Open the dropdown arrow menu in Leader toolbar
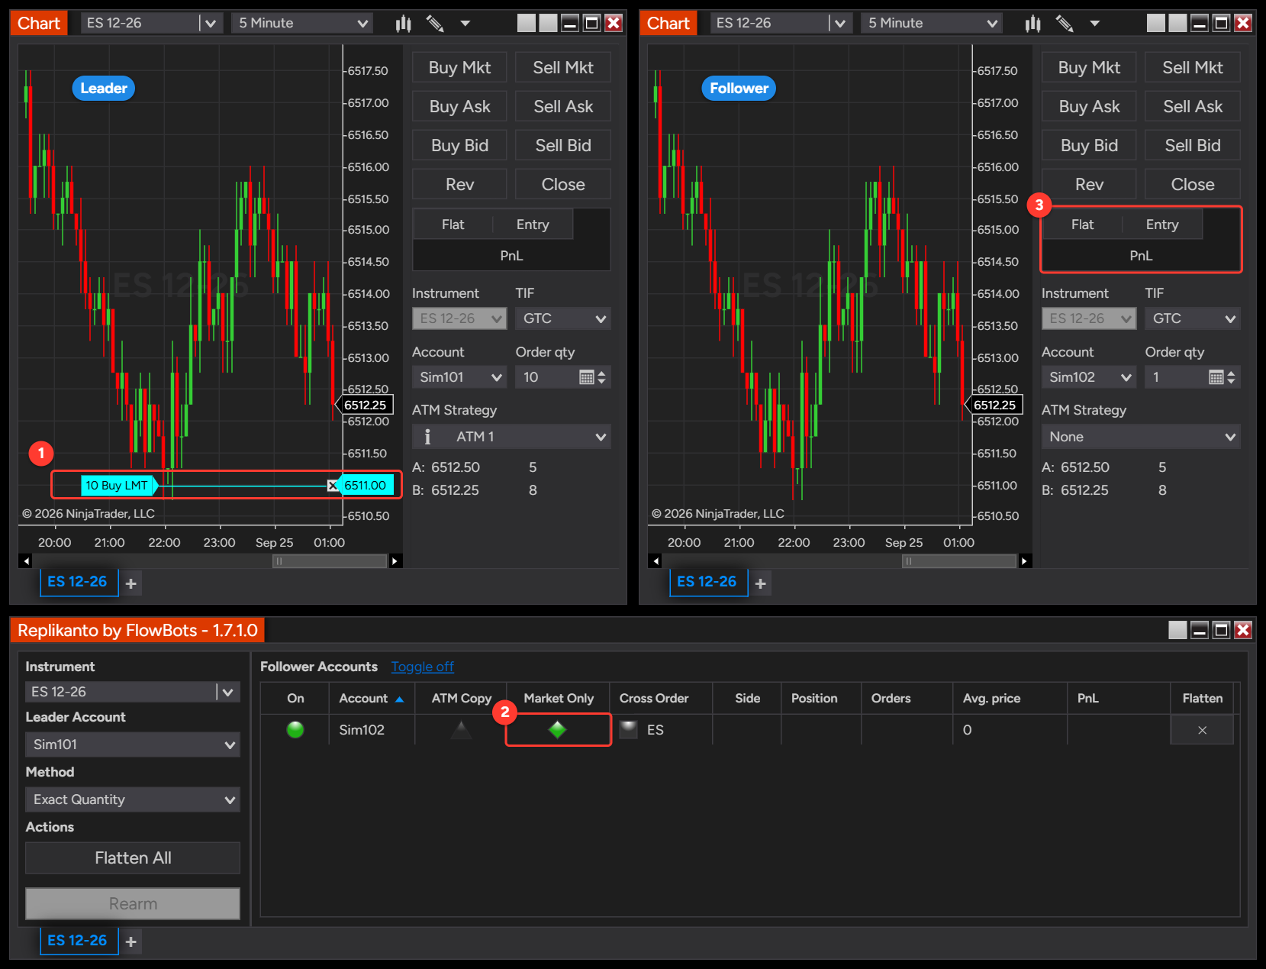 pyautogui.click(x=465, y=24)
